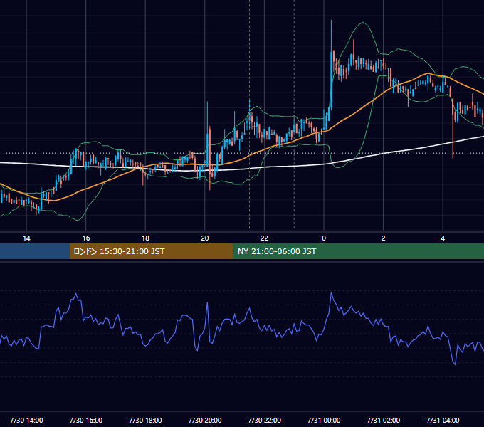This screenshot has width=484, height=427.
Task: Click hour label 20 on price chart axis
Action: [205, 238]
